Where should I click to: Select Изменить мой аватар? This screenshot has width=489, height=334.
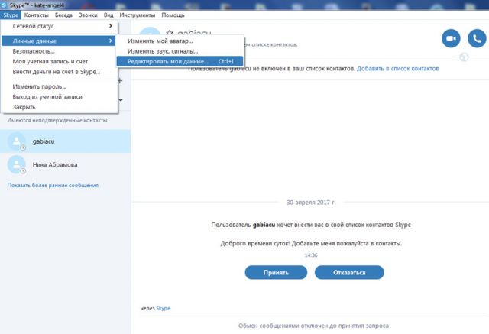point(180,41)
